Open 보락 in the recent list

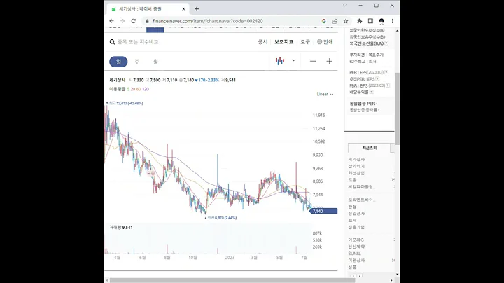[352, 220]
